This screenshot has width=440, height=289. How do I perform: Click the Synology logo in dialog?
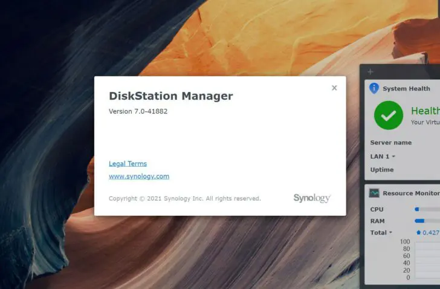pos(312,198)
